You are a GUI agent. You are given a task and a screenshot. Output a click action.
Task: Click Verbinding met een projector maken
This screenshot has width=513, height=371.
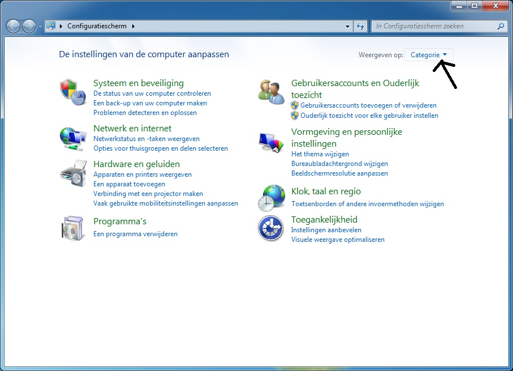point(148,194)
